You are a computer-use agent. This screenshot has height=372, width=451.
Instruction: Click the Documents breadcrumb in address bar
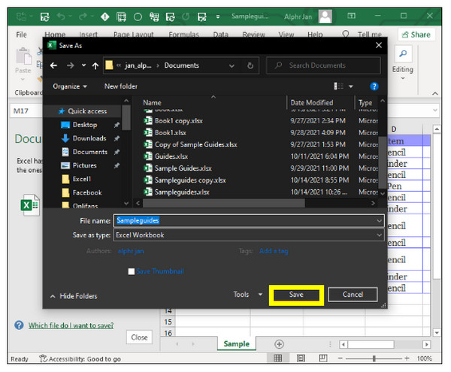(x=181, y=65)
